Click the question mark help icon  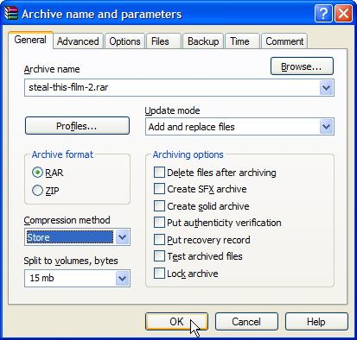[323, 14]
